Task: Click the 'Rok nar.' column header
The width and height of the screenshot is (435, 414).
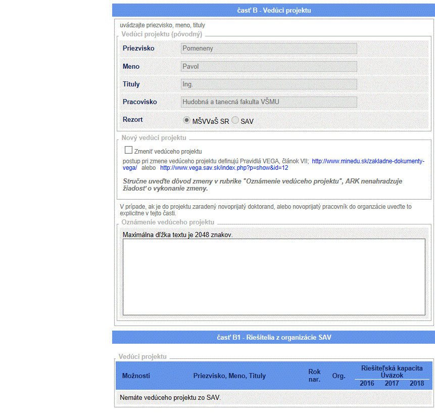Action: 314,376
